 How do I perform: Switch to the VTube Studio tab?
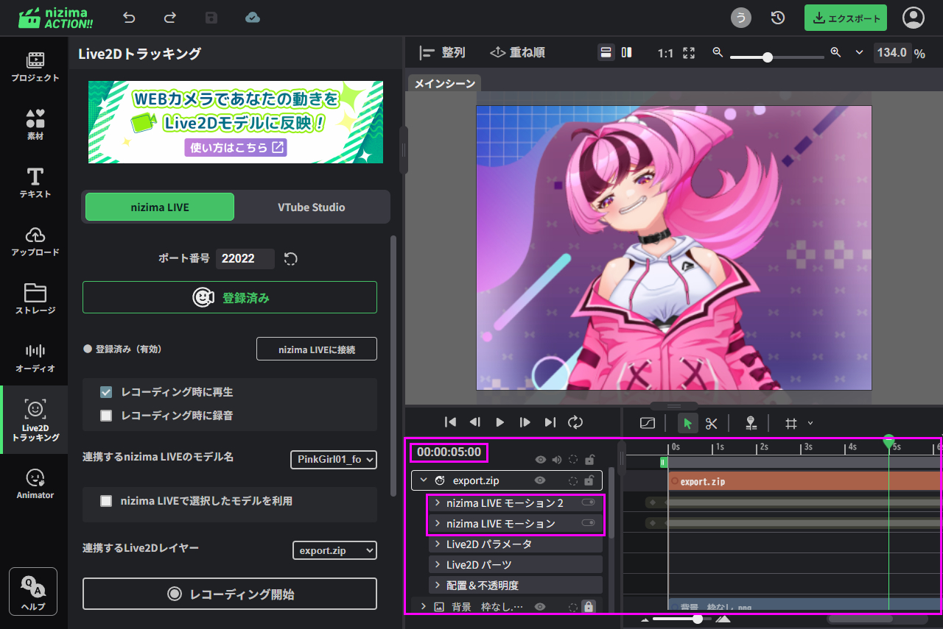click(311, 207)
